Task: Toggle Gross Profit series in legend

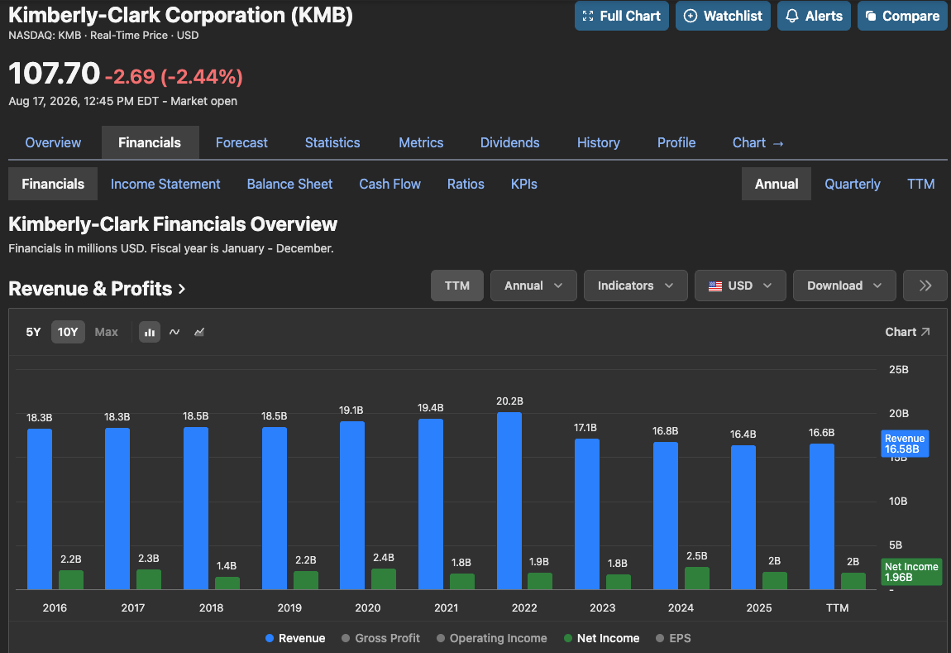Action: pyautogui.click(x=381, y=638)
